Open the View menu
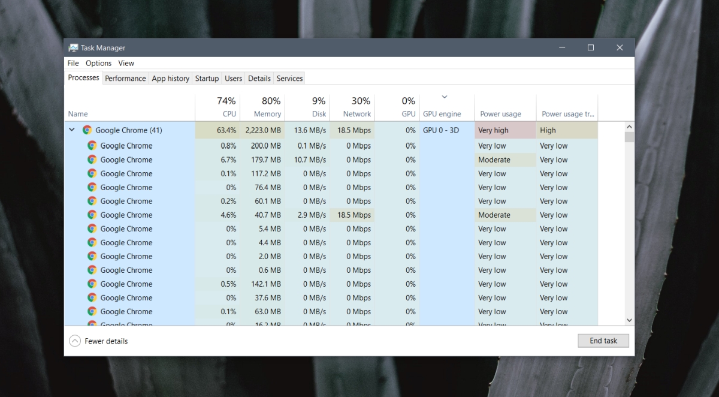719x397 pixels. click(126, 62)
